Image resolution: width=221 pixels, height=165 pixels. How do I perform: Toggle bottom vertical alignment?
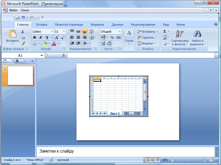tap(84, 32)
